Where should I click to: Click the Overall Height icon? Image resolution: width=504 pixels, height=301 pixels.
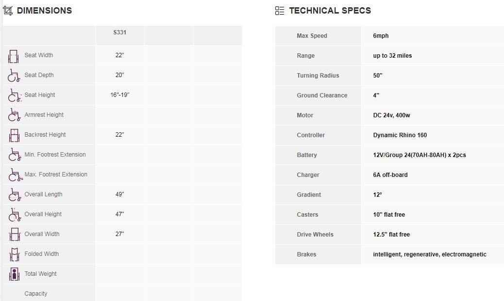coord(14,215)
